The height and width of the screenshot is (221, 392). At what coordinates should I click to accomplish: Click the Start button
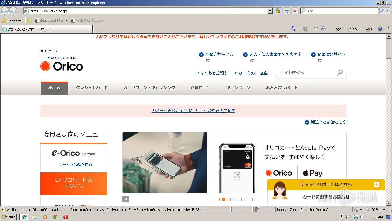point(9,217)
